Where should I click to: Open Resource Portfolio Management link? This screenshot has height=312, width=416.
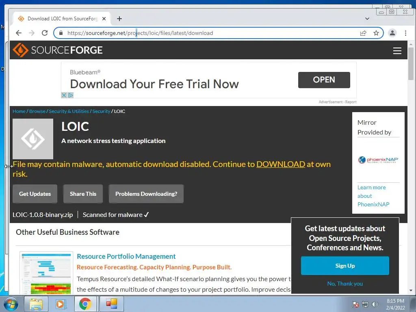click(126, 256)
